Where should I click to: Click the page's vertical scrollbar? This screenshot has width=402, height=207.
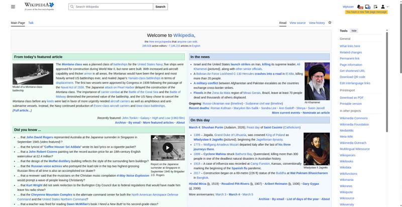400,100
